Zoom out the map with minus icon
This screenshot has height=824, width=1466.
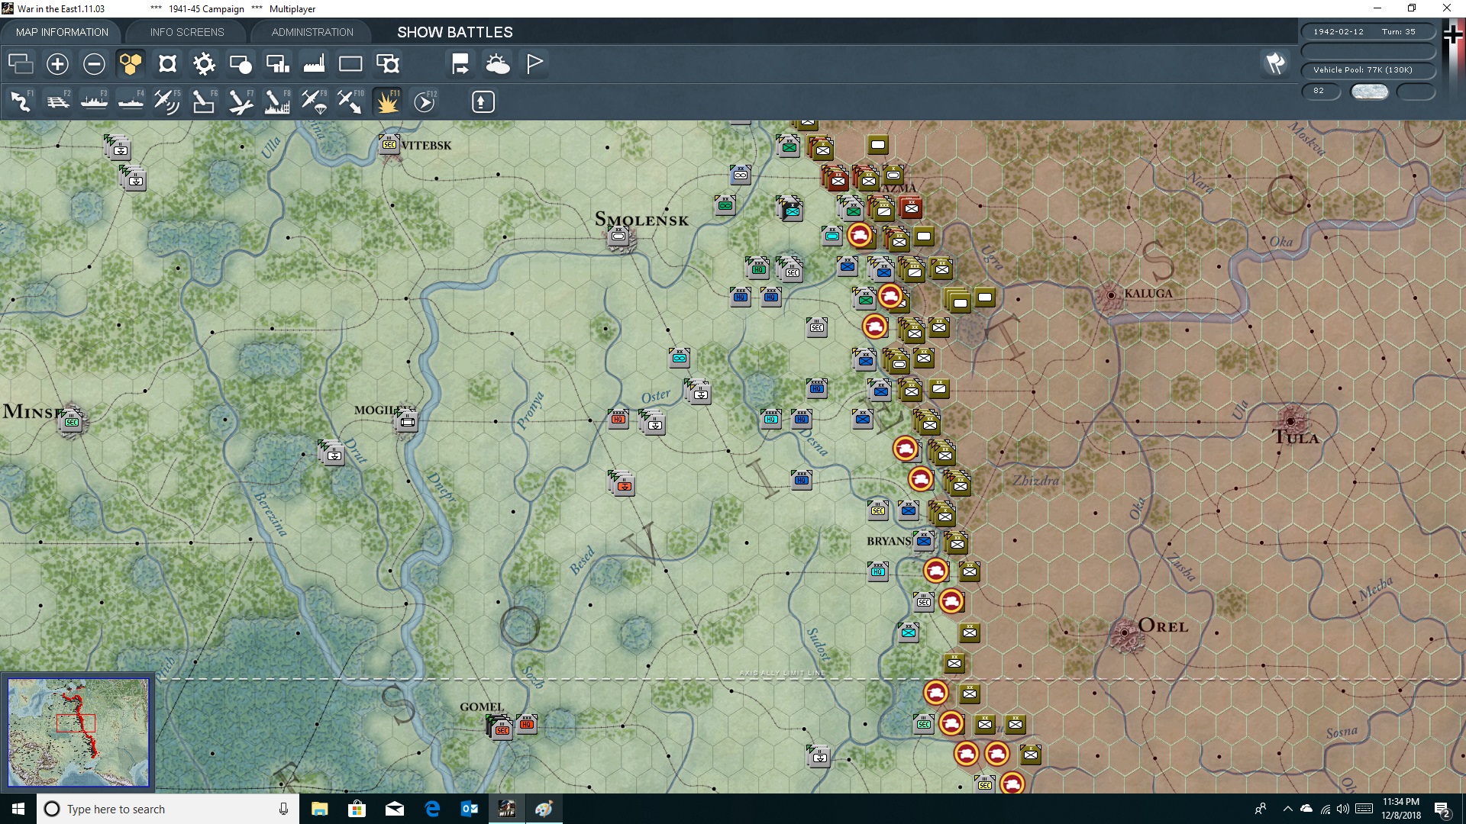tap(94, 64)
